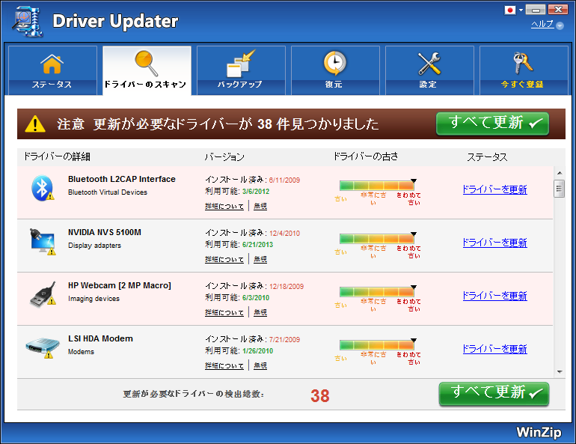Minimize the Driver Updater window
This screenshot has width=576, height=444.
(x=536, y=10)
